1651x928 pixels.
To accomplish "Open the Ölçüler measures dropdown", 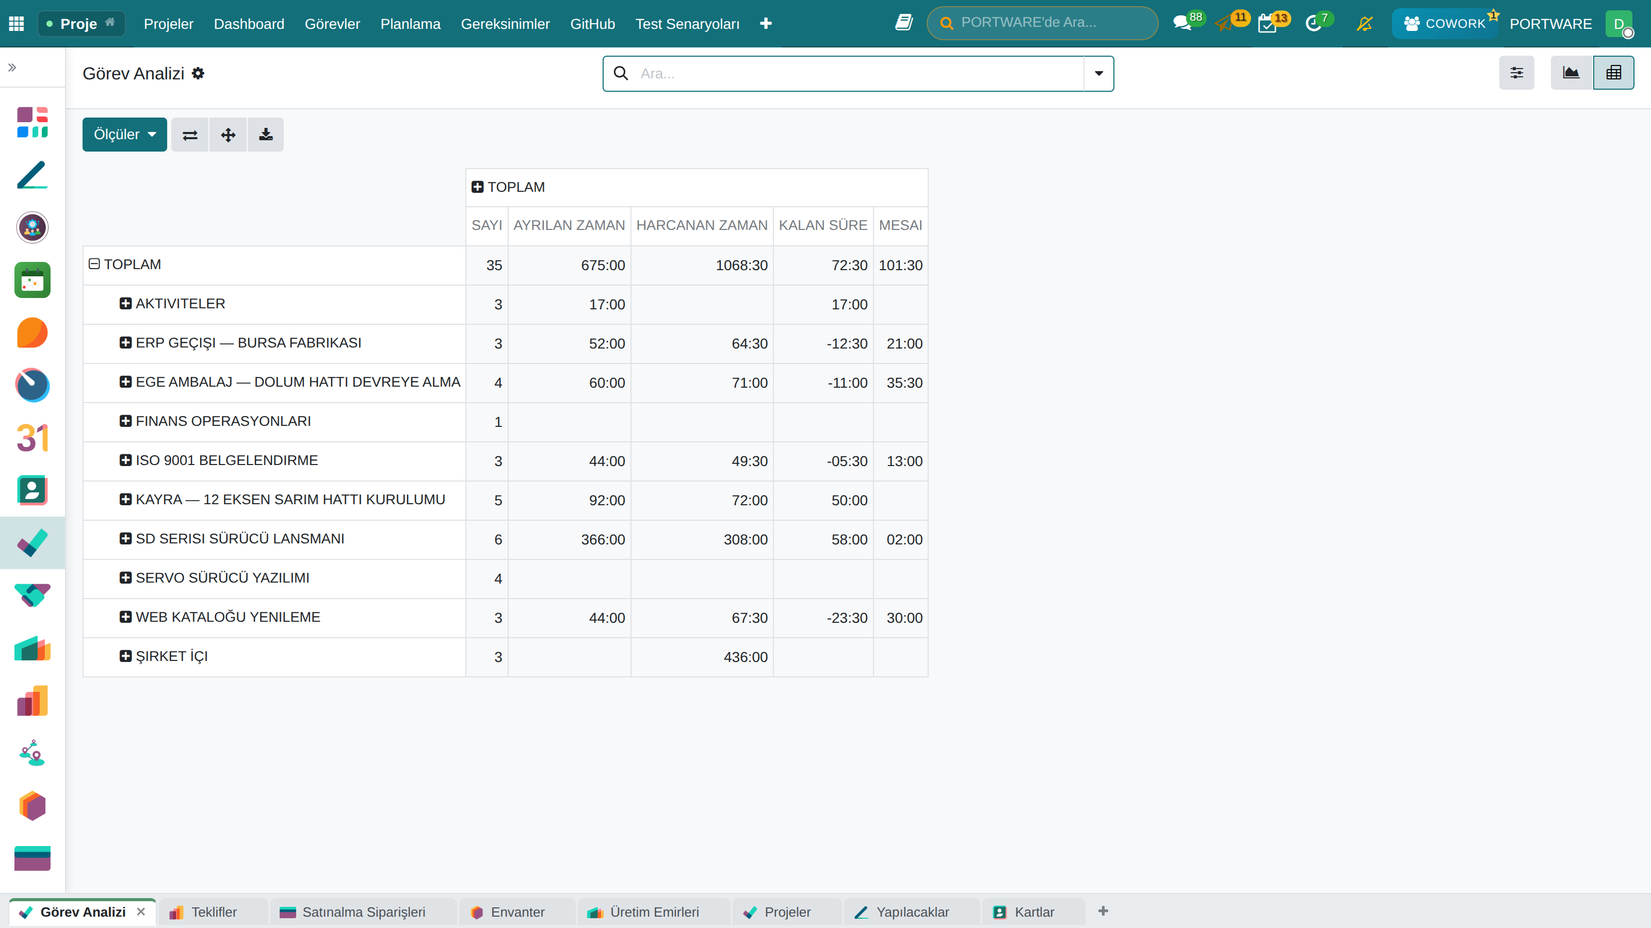I will (124, 135).
